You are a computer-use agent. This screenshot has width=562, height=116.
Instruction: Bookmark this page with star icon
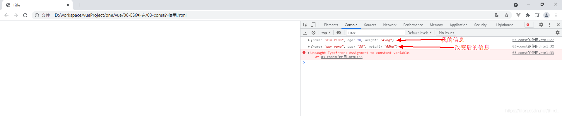pos(507,15)
